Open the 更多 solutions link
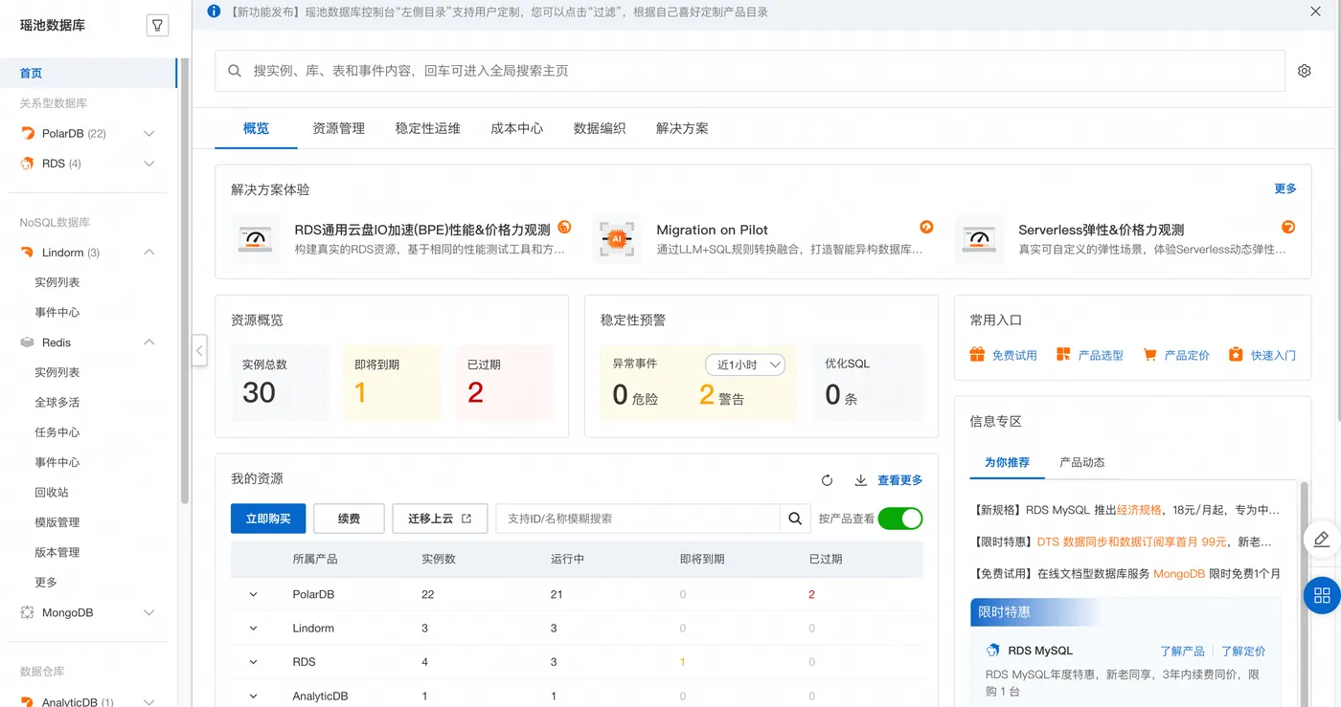1341x707 pixels. pyautogui.click(x=1285, y=188)
